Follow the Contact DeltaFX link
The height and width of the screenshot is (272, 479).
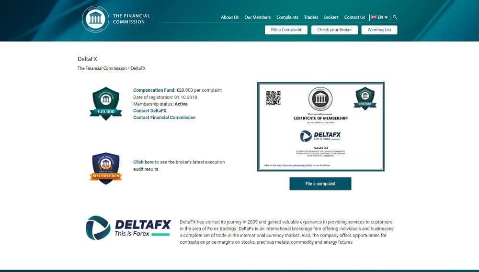coord(149,111)
